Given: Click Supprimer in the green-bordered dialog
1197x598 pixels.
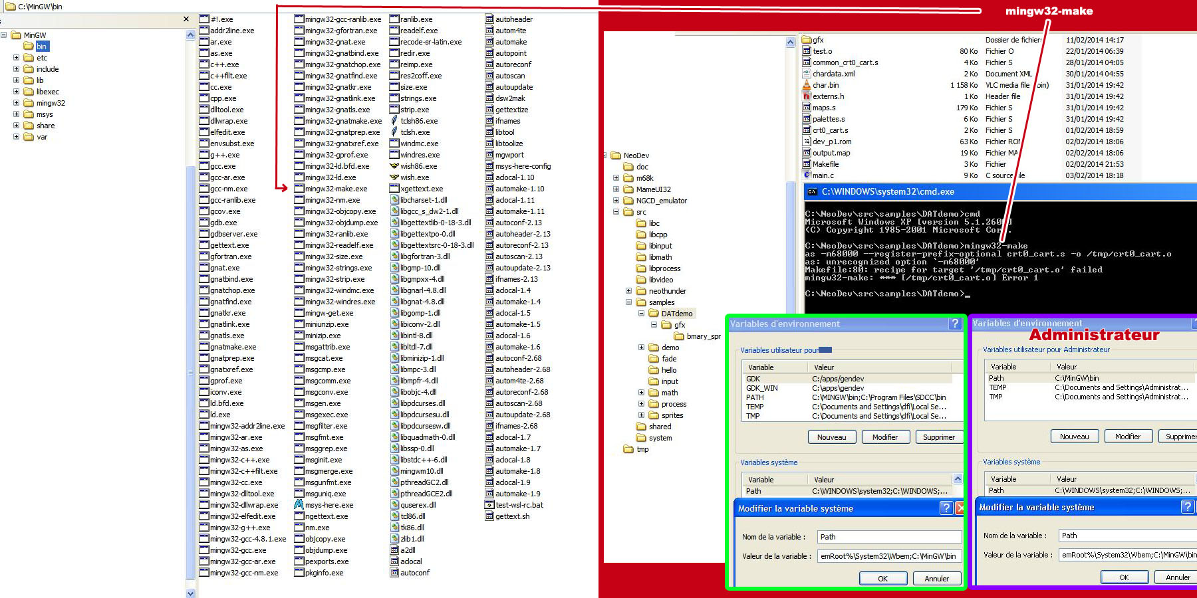Looking at the screenshot, I should [x=938, y=437].
